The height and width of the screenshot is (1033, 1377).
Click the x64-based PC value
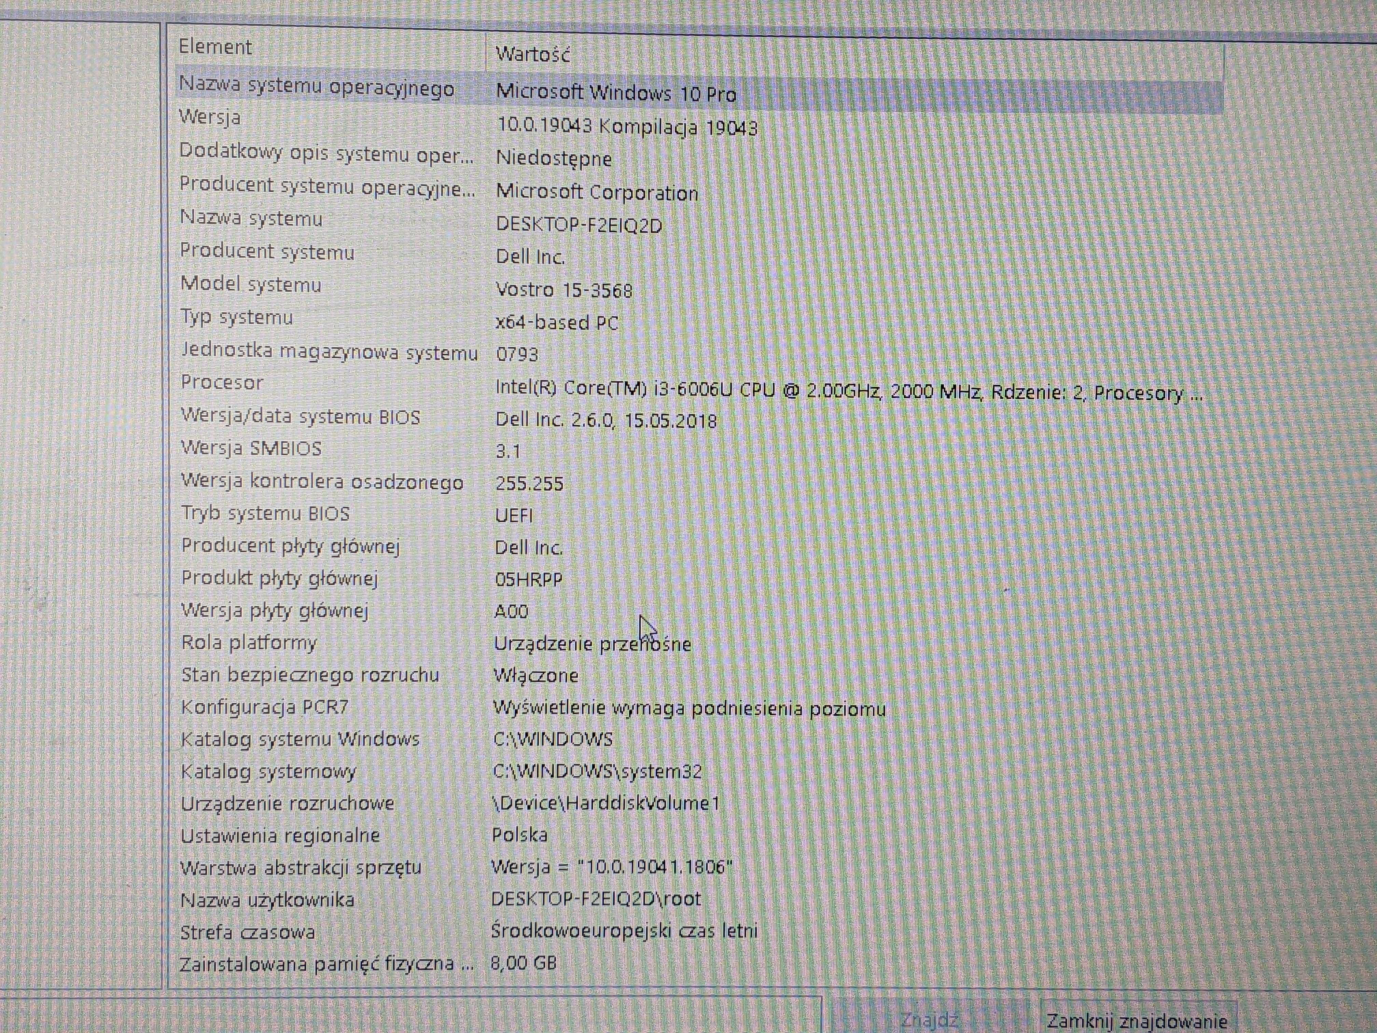pos(557,322)
